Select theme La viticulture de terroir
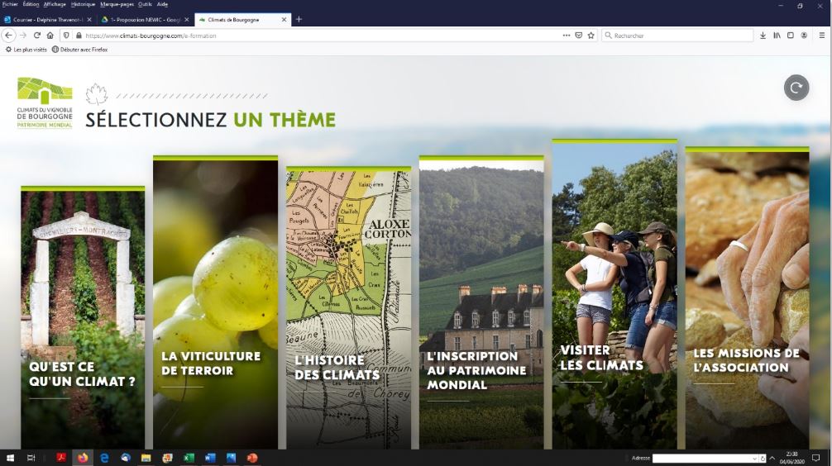The height and width of the screenshot is (466, 832). coord(215,302)
